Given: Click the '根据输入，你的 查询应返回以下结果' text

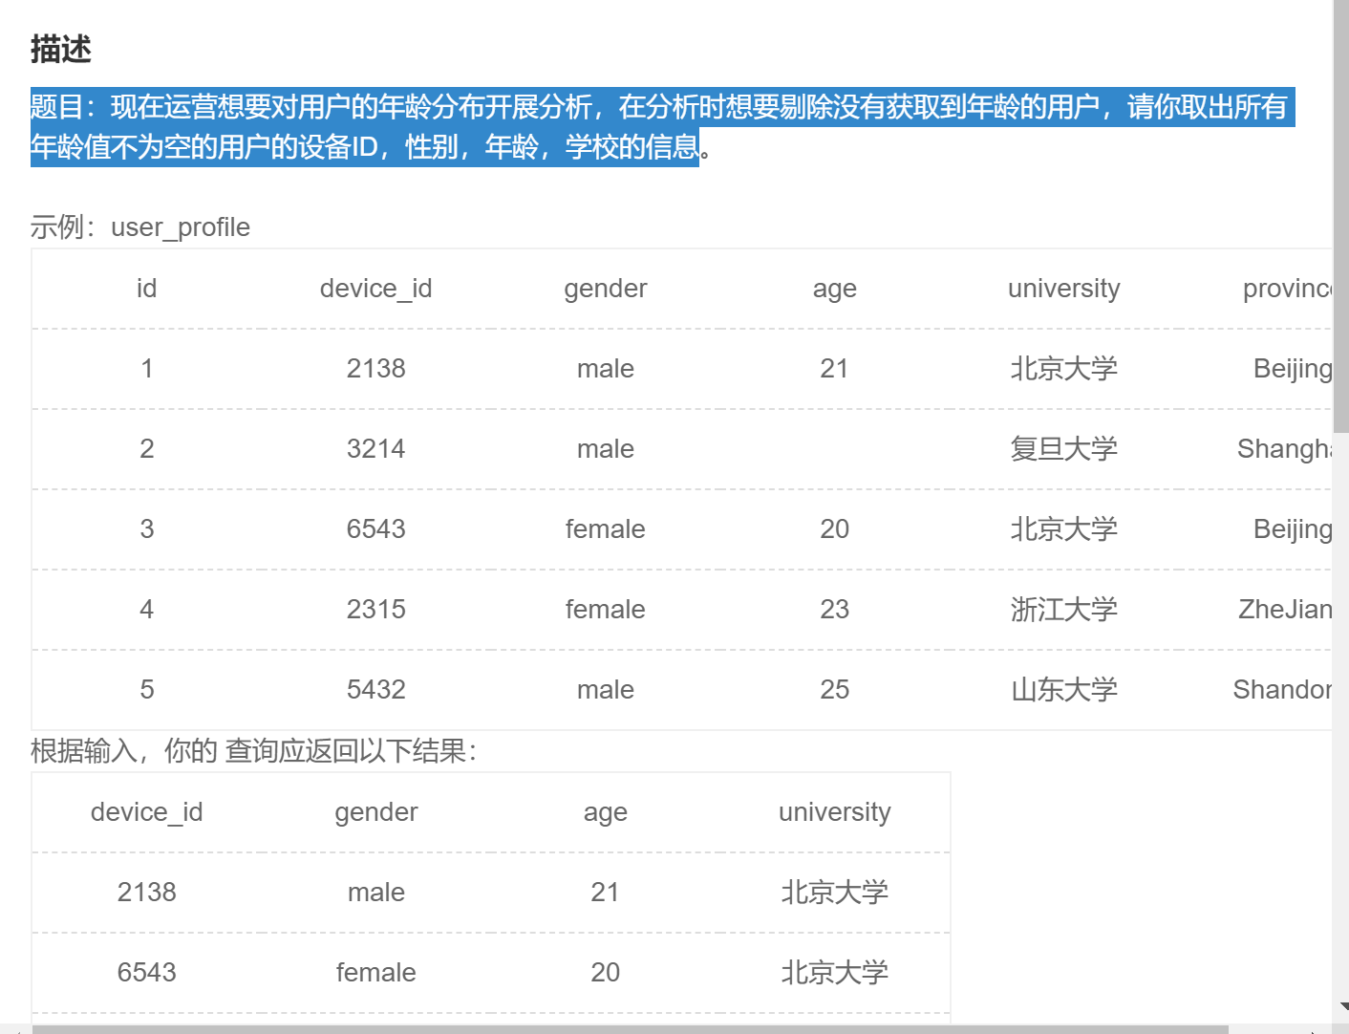Looking at the screenshot, I should point(253,751).
